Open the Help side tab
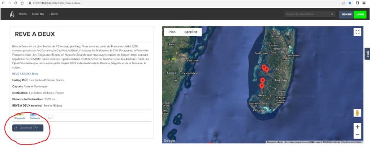 367,54
